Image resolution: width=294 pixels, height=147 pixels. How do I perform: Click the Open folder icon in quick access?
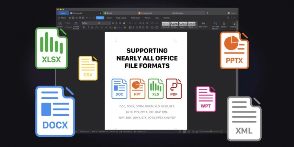(70, 18)
